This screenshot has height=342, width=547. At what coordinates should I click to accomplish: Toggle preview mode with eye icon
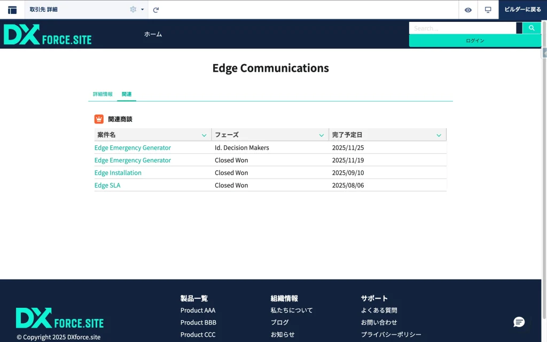click(468, 10)
